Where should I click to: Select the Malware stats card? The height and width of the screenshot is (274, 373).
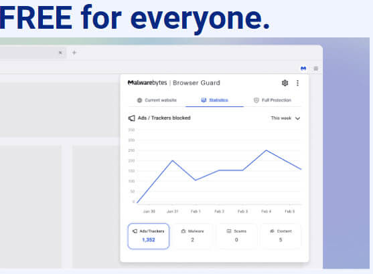192,236
